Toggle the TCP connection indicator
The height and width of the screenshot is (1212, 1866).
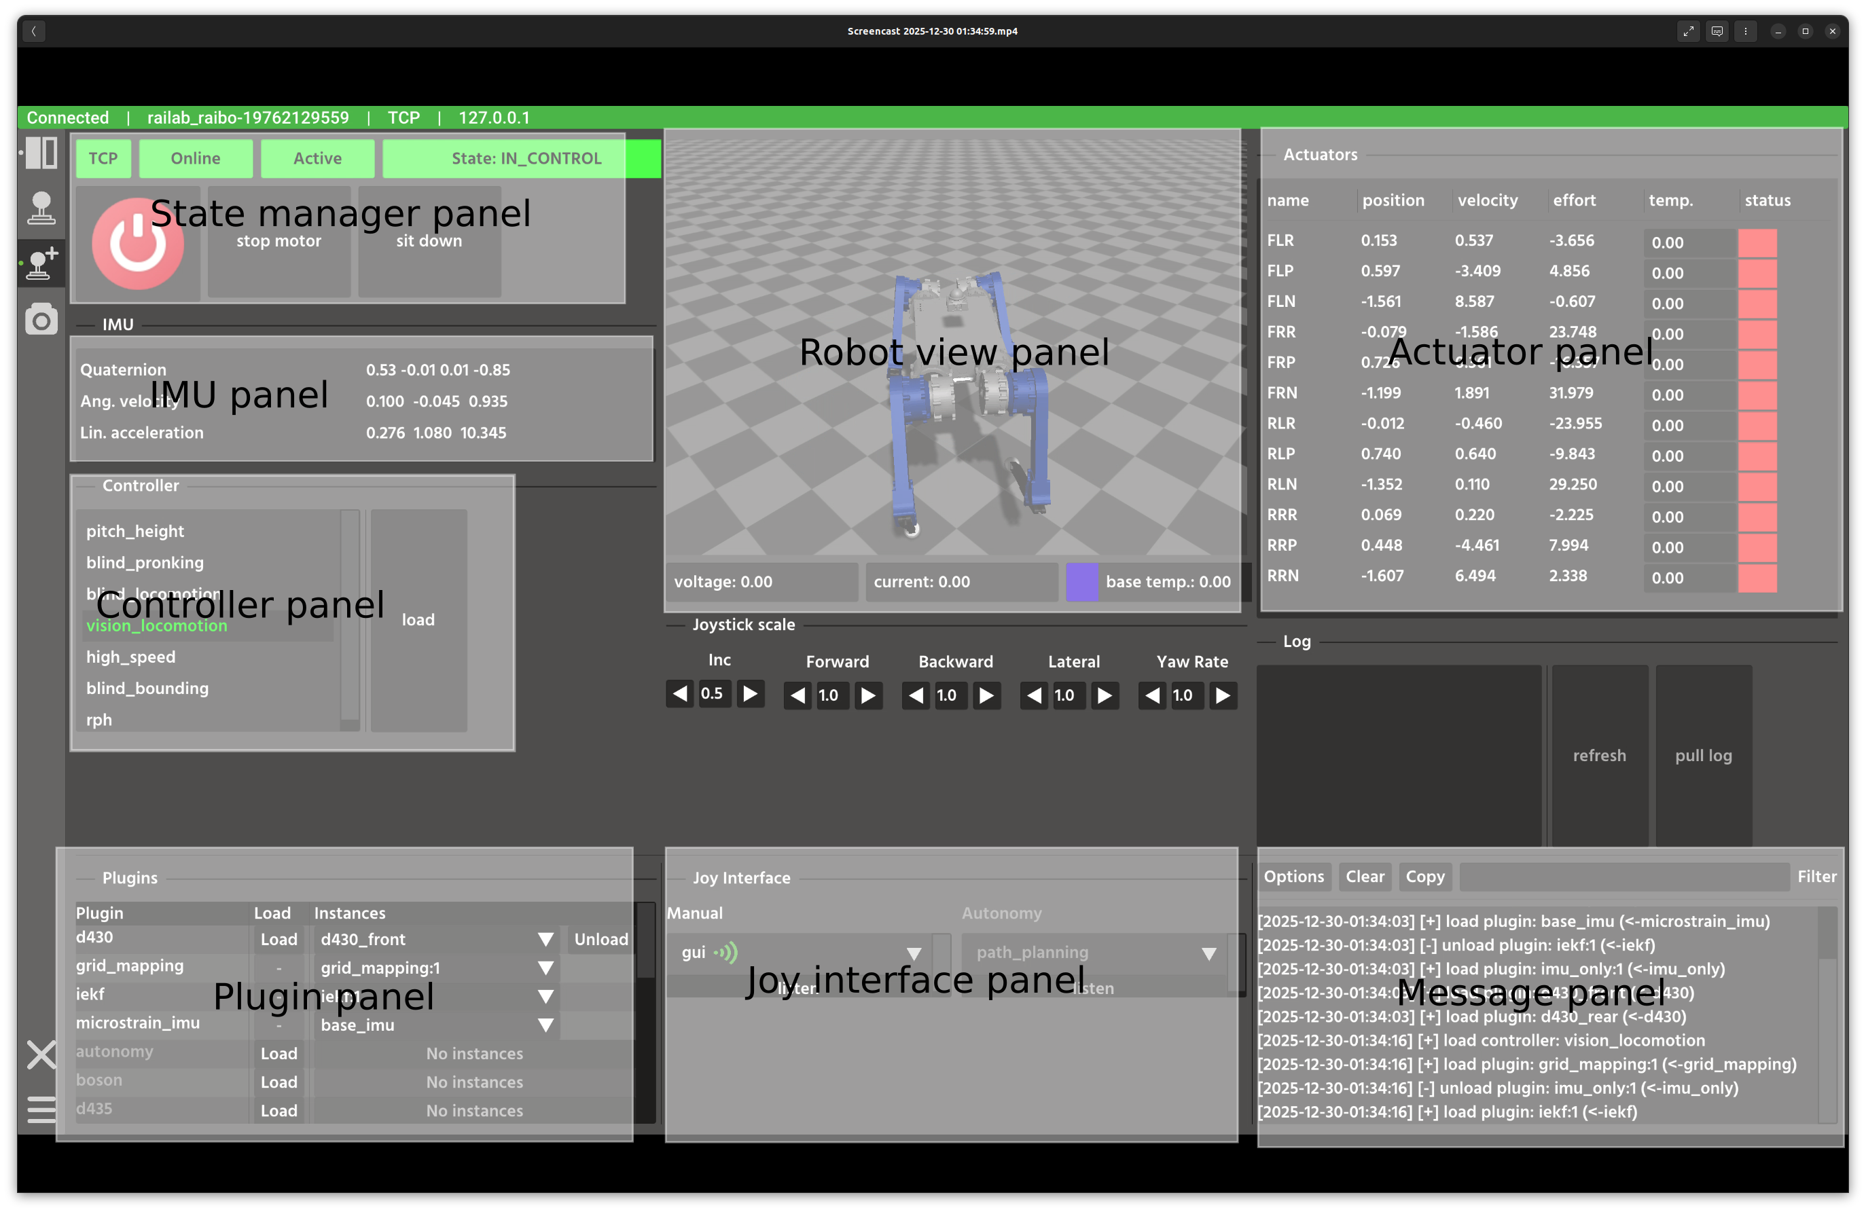[x=103, y=158]
